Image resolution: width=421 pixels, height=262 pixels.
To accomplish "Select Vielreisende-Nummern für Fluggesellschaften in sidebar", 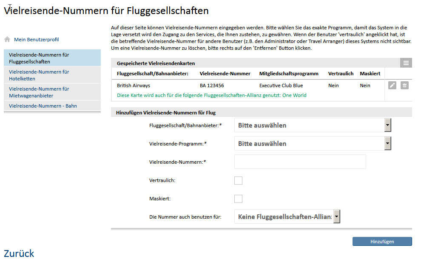I will [52, 58].
